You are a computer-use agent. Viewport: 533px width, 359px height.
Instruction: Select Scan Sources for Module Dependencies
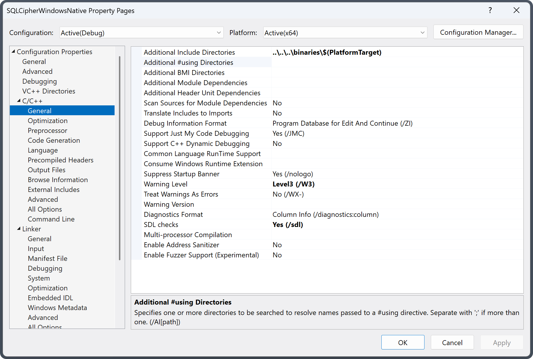pos(205,103)
